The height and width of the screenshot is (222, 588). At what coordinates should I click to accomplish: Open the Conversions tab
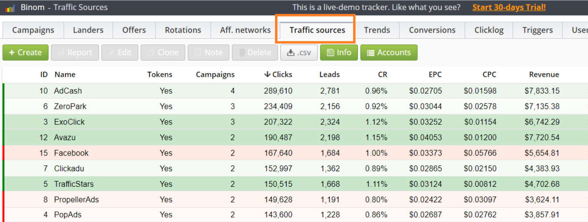[x=432, y=30]
